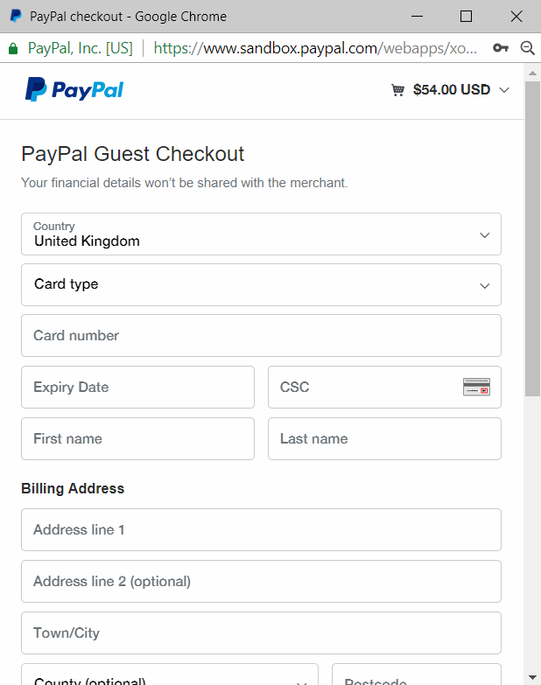Focus the Expiry Date field
The image size is (541, 685).
point(137,388)
